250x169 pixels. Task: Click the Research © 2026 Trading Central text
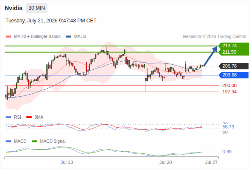(214, 37)
